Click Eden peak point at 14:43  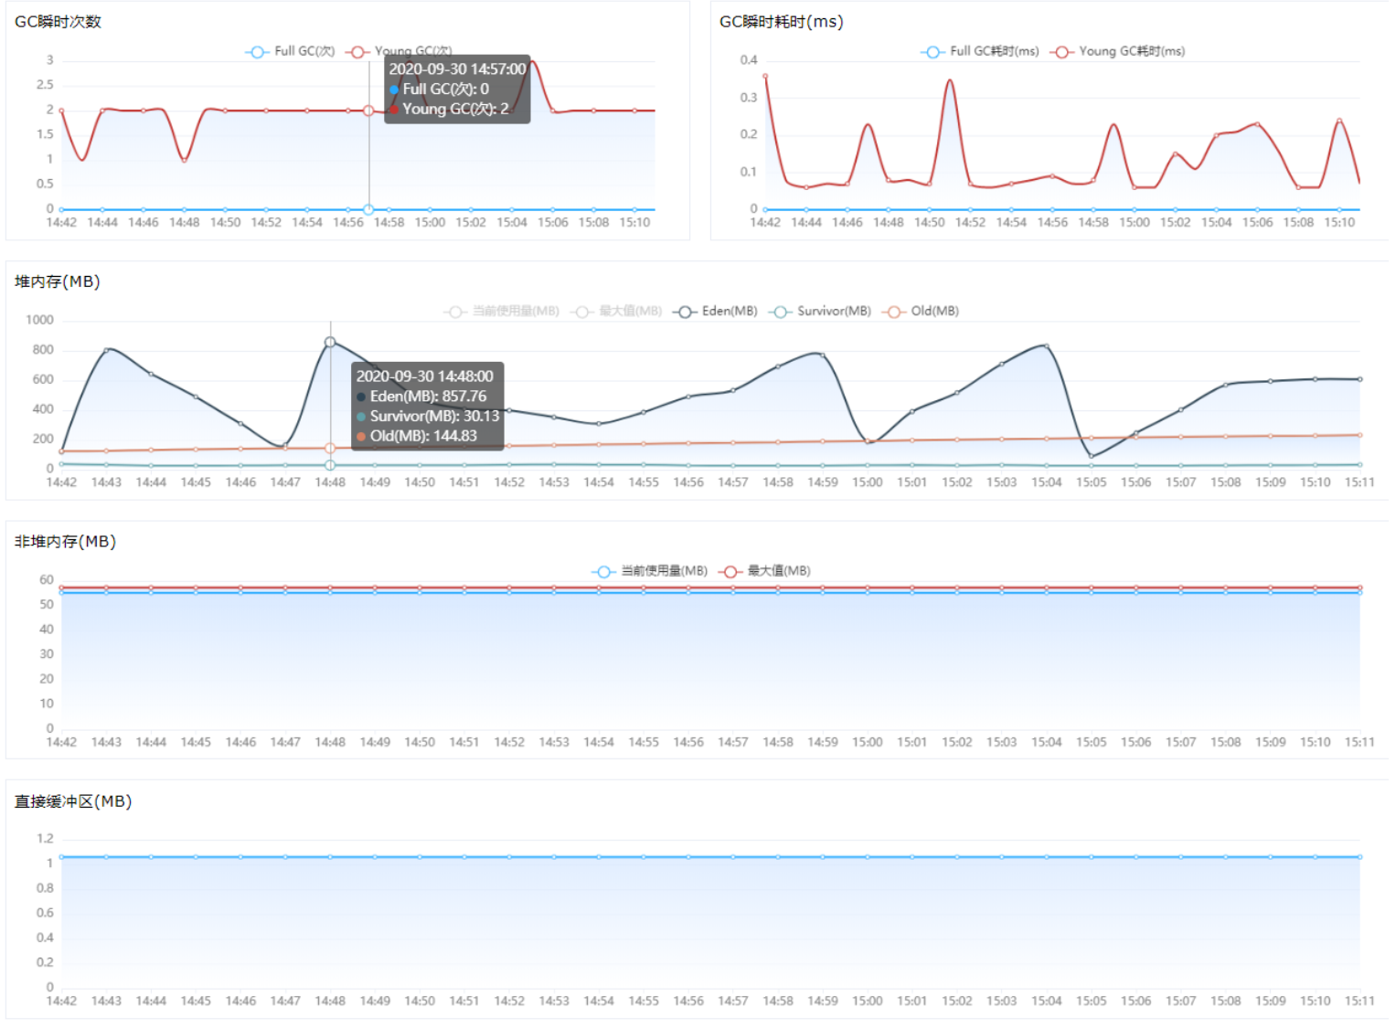click(x=107, y=349)
